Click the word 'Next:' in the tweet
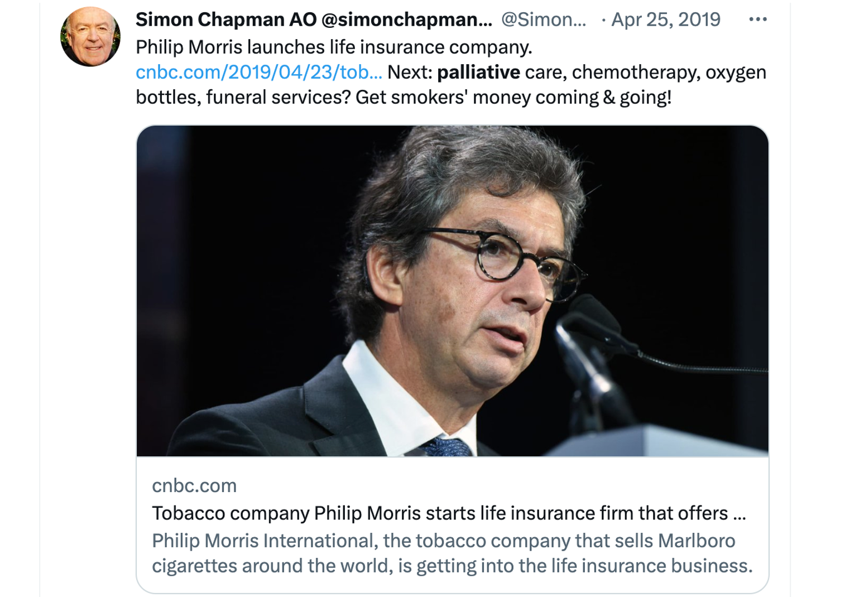Screen dimensions: 845x597 pyautogui.click(x=410, y=72)
